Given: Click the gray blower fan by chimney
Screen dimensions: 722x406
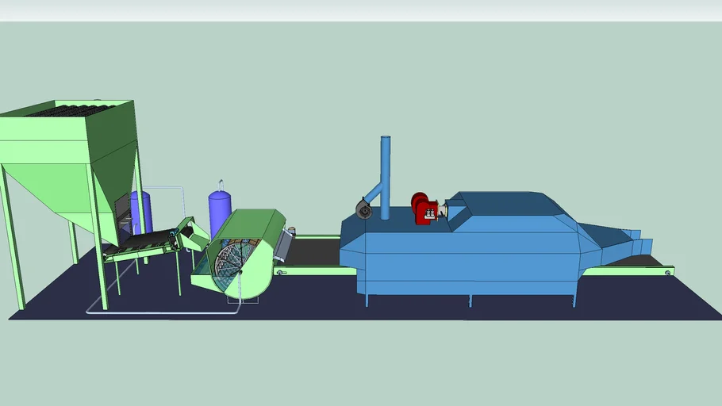Looking at the screenshot, I should 366,209.
